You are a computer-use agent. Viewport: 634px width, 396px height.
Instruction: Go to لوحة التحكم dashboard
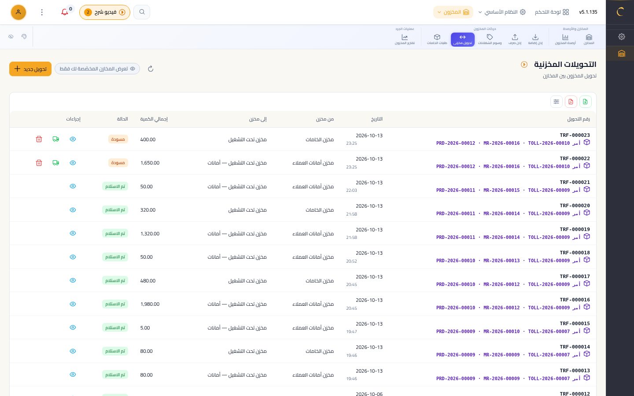552,12
